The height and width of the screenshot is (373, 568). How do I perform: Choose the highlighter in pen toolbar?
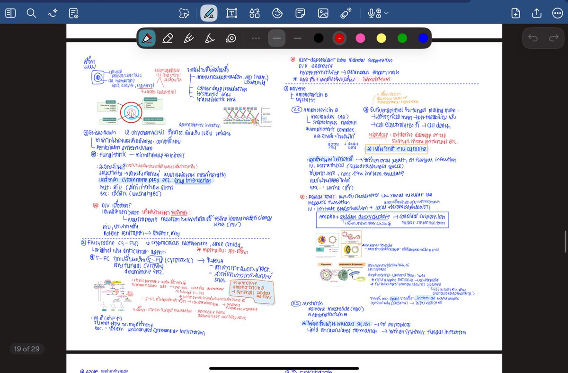[x=210, y=38]
